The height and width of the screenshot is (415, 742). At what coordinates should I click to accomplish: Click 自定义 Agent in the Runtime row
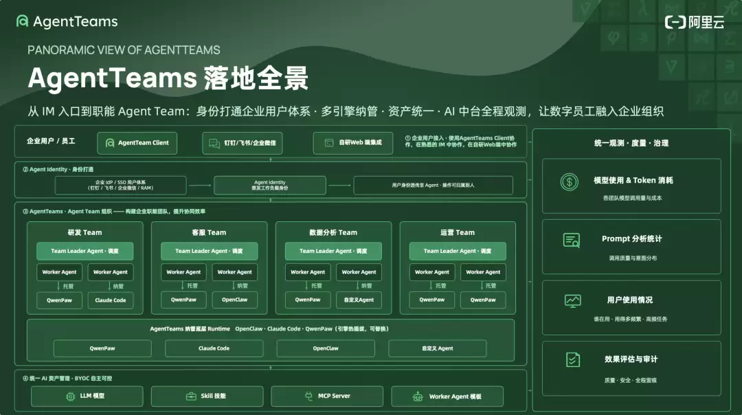pyautogui.click(x=437, y=348)
